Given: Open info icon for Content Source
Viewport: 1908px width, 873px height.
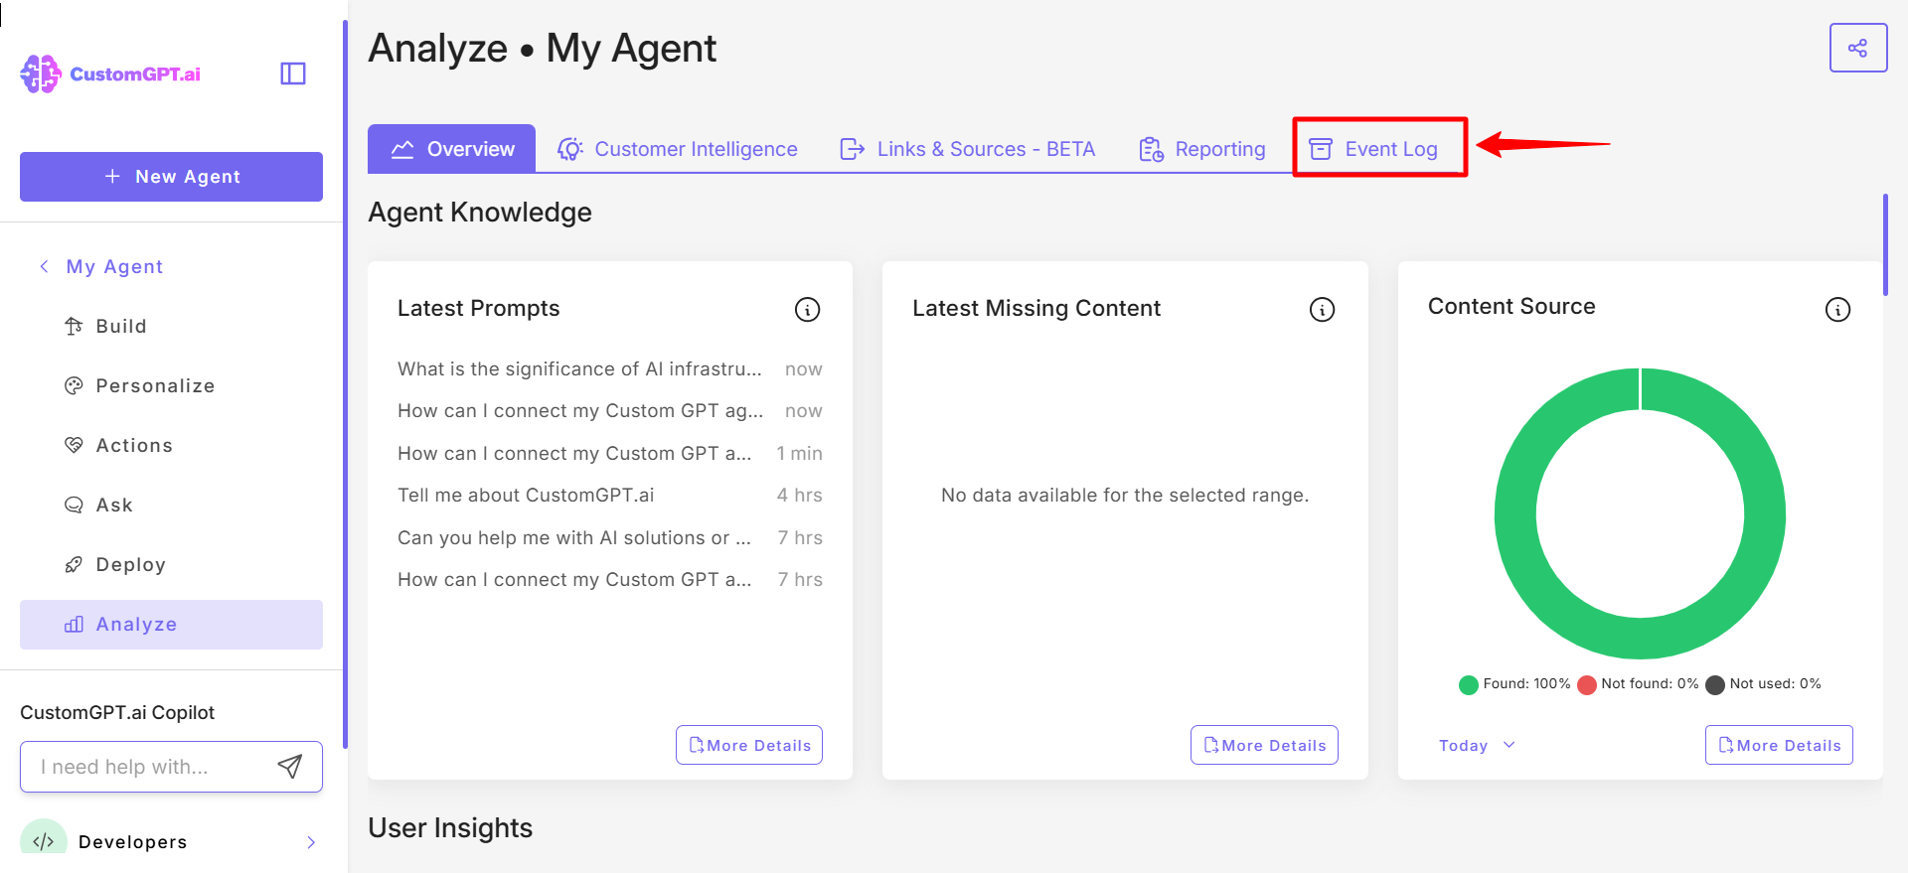Looking at the screenshot, I should click(1837, 310).
